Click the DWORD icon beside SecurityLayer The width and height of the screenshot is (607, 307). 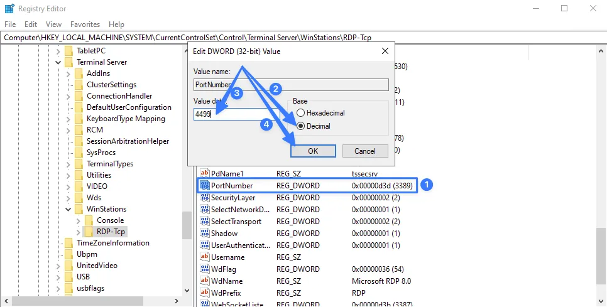click(204, 198)
